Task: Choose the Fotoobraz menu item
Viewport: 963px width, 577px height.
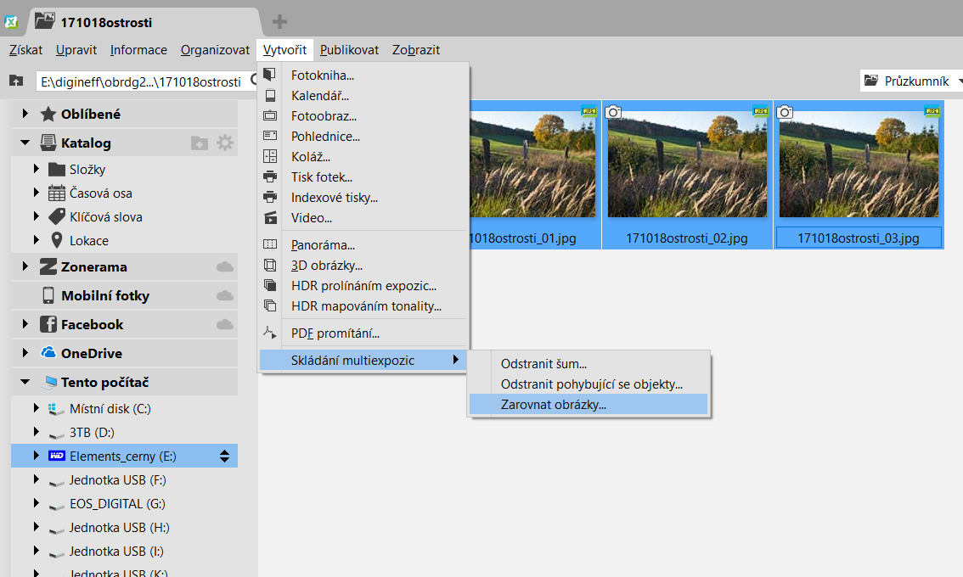Action: tap(363, 116)
